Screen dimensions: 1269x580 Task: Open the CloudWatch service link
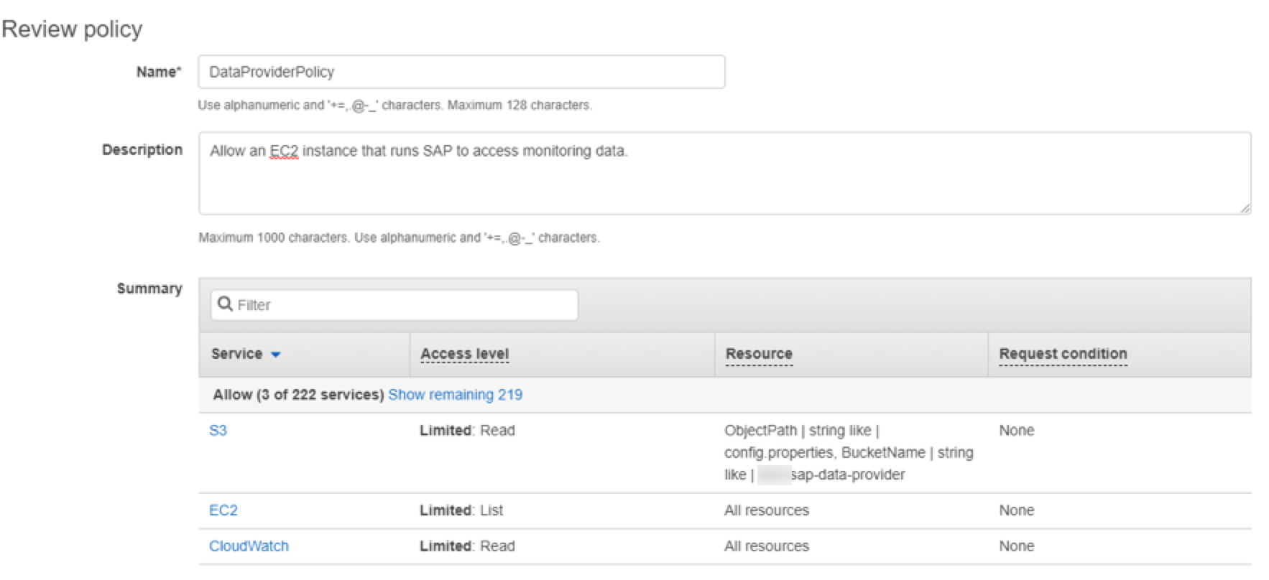(x=249, y=546)
